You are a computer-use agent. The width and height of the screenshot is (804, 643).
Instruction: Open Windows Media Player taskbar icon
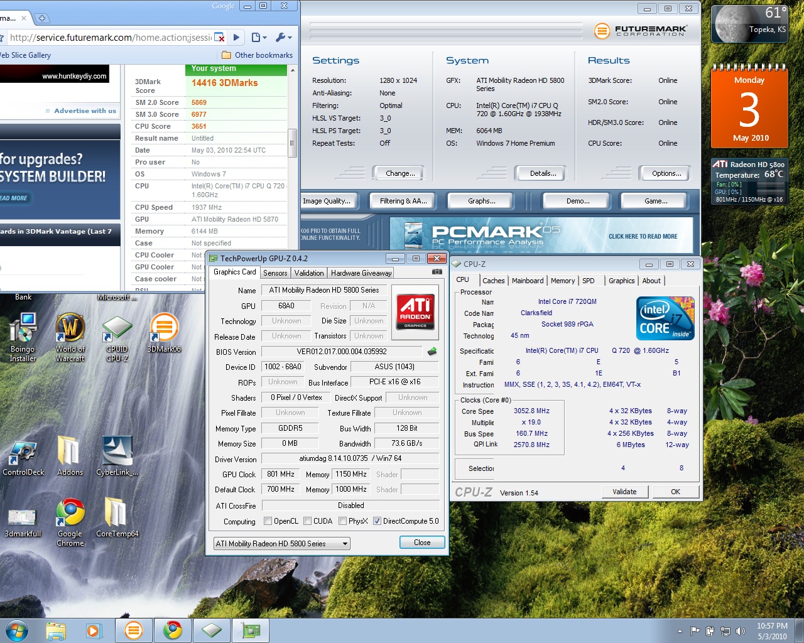[94, 630]
